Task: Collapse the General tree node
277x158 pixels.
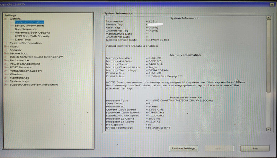Action: (x=5, y=19)
